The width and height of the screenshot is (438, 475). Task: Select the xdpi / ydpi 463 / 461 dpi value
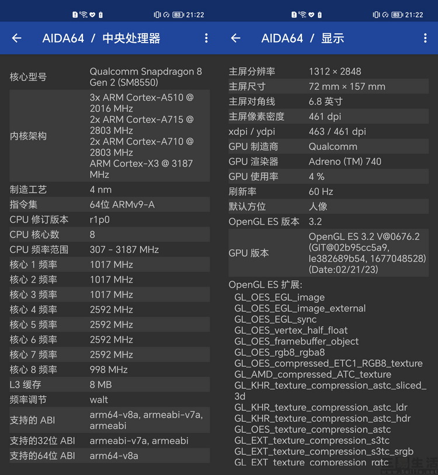[x=338, y=131]
